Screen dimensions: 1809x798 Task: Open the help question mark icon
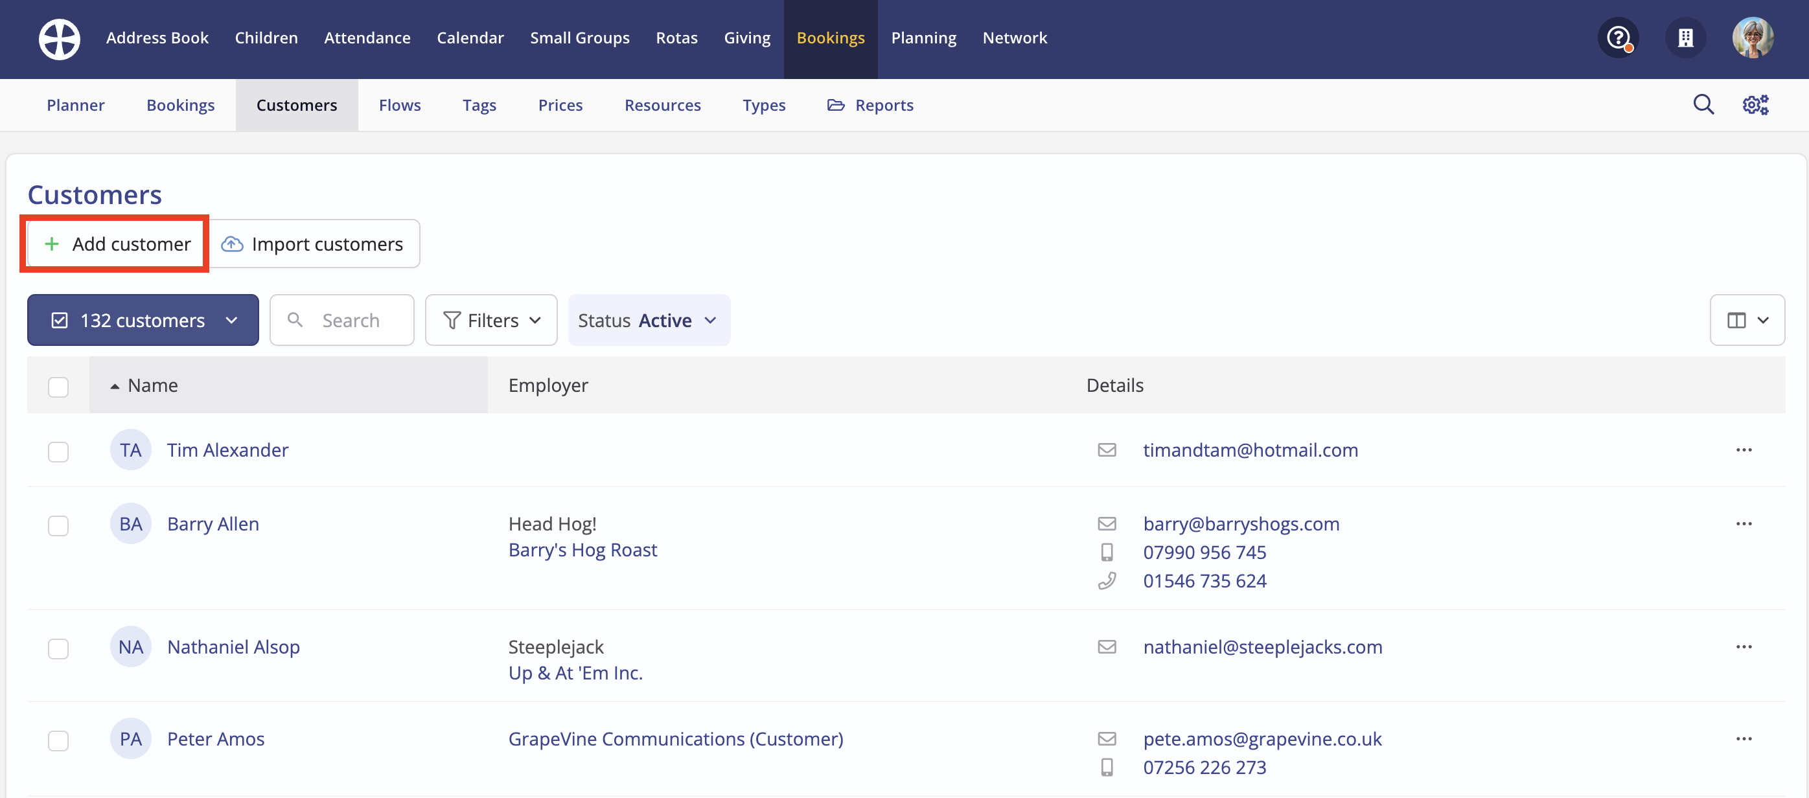coord(1618,38)
